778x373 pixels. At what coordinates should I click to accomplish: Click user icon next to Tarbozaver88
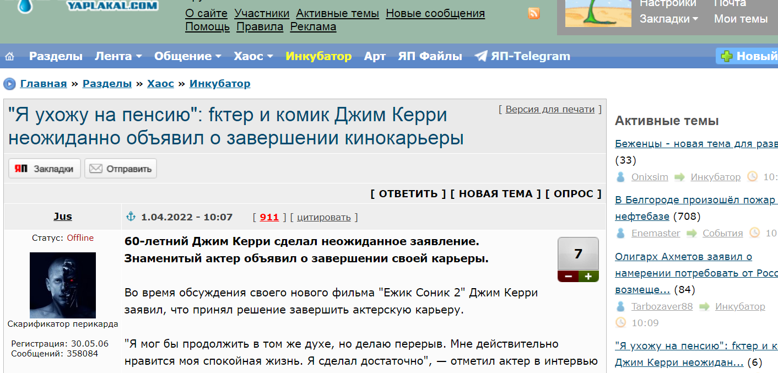point(621,306)
